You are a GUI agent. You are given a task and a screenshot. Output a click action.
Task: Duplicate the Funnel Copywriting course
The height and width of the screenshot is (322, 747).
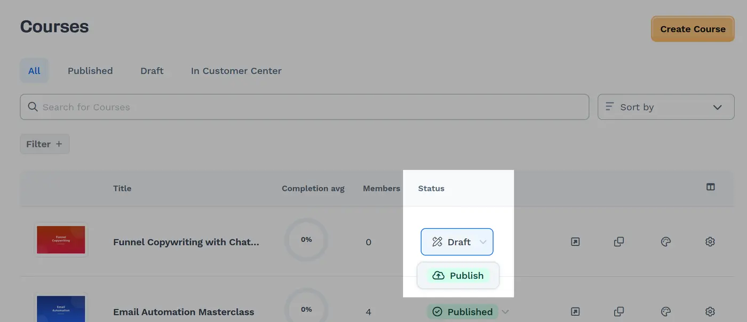pos(619,242)
